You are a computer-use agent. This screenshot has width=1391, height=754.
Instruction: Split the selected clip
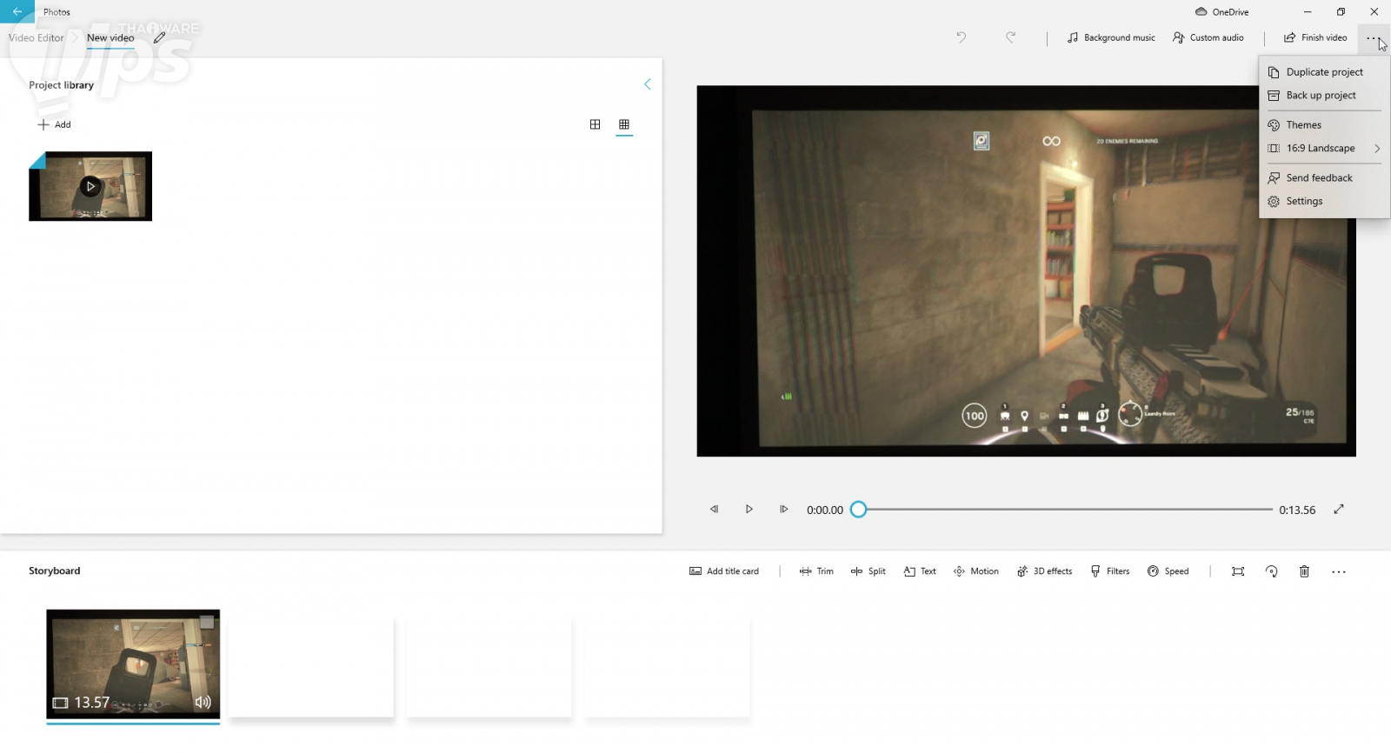point(869,571)
